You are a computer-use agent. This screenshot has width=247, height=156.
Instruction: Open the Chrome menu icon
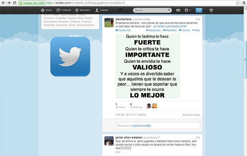coord(244,3)
